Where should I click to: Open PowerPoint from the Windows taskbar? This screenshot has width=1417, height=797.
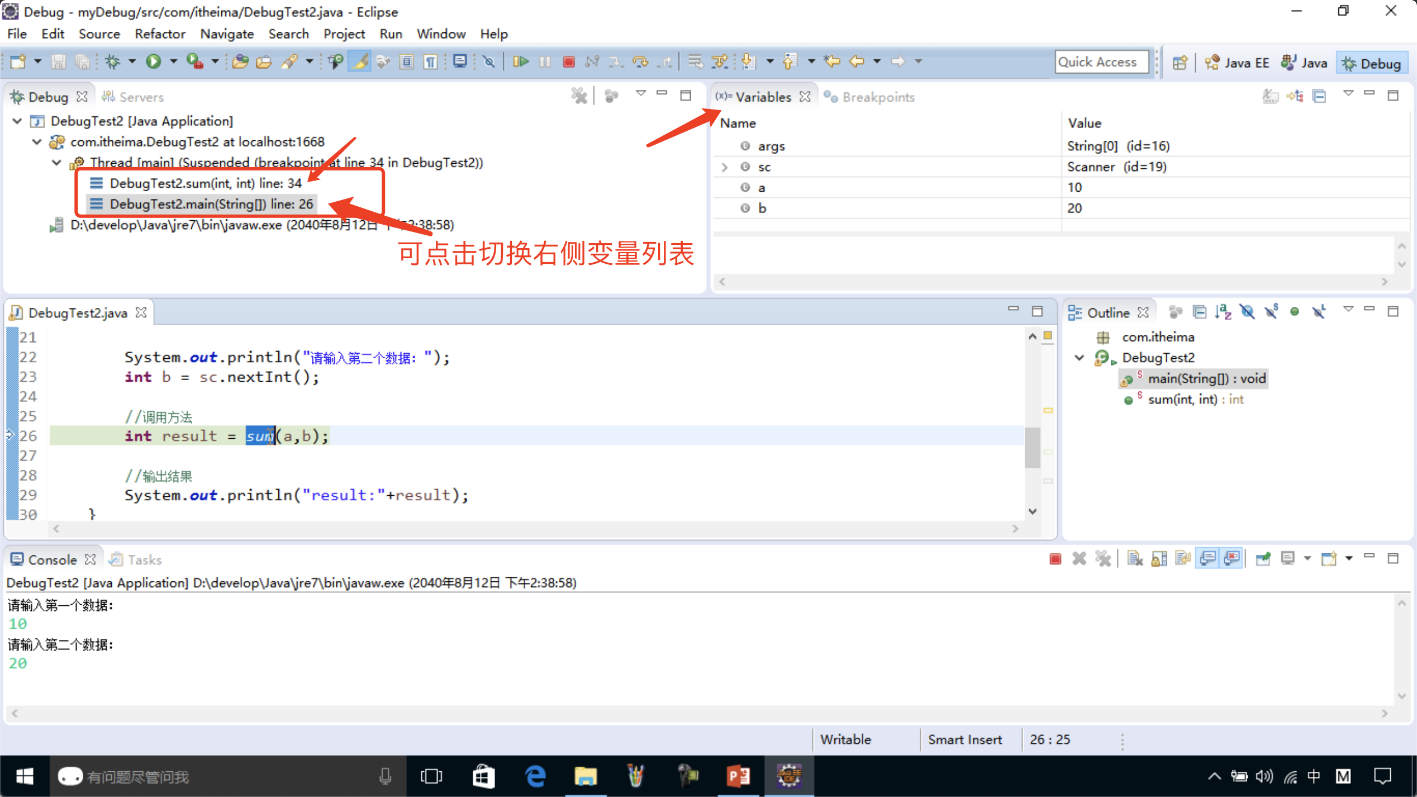[738, 776]
